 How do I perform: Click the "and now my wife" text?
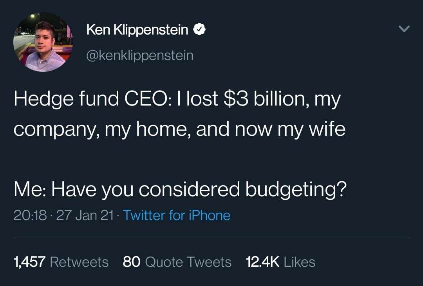pyautogui.click(x=271, y=129)
